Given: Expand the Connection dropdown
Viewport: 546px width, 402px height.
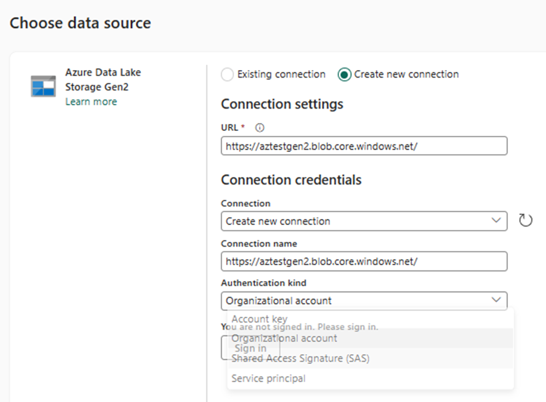Looking at the screenshot, I should tap(364, 221).
